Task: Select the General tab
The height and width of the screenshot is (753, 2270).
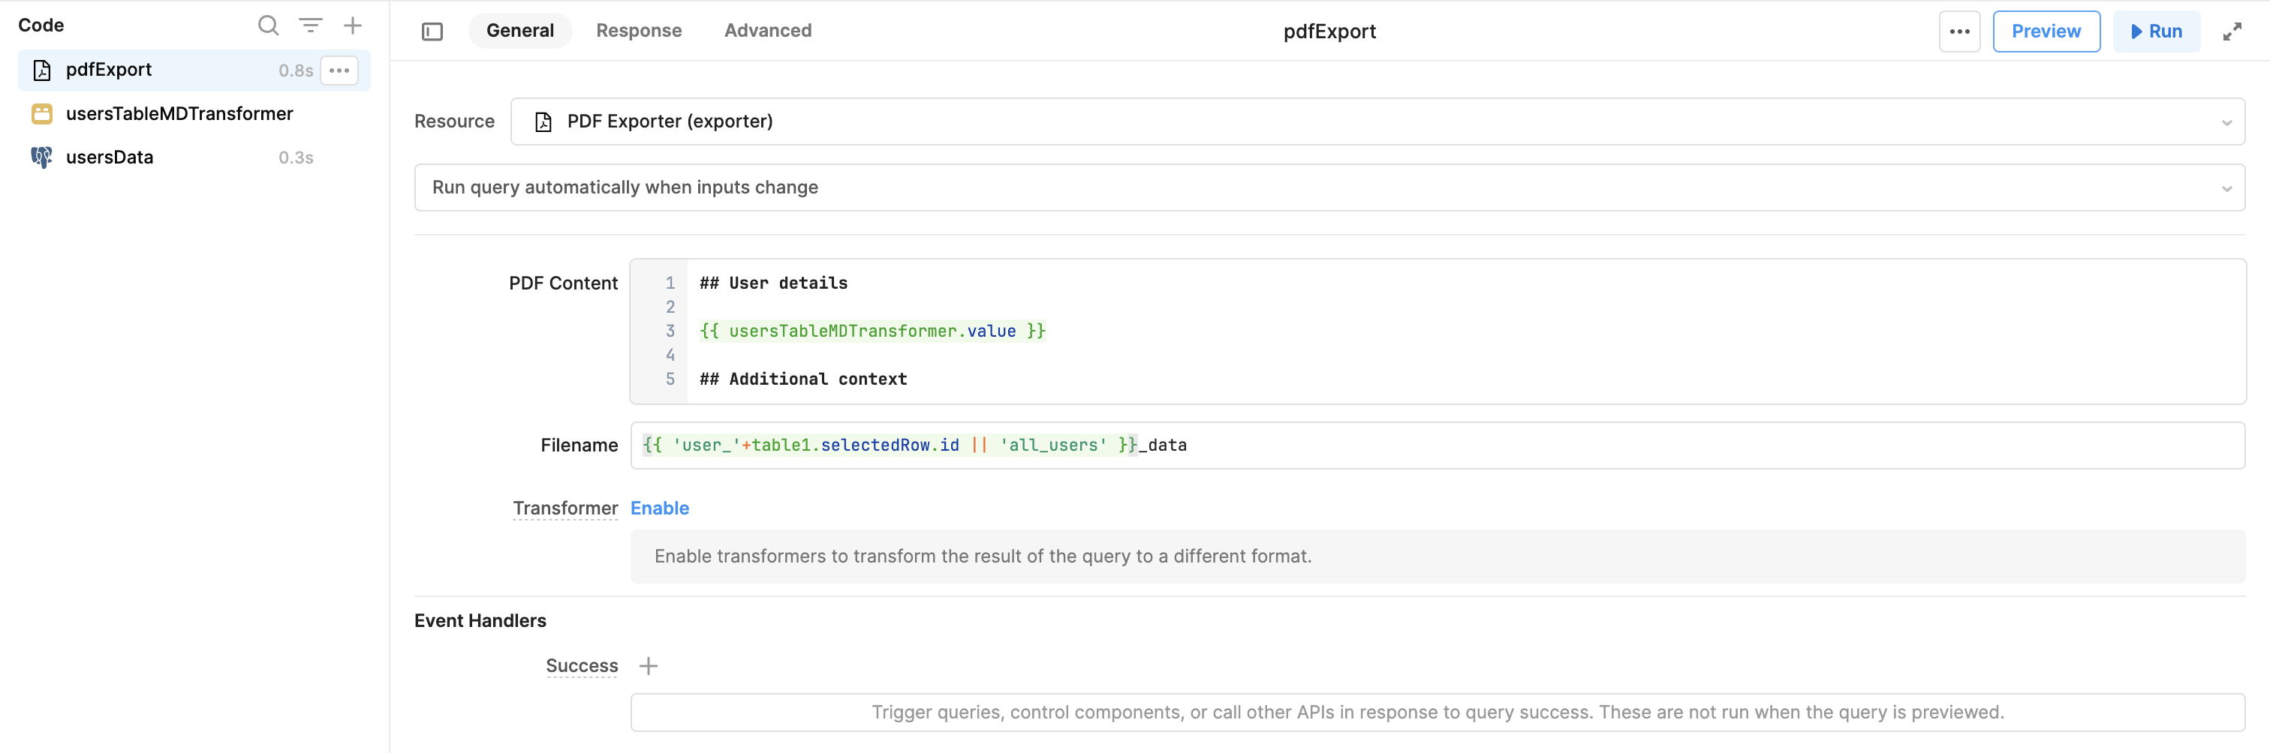Action: 520,31
